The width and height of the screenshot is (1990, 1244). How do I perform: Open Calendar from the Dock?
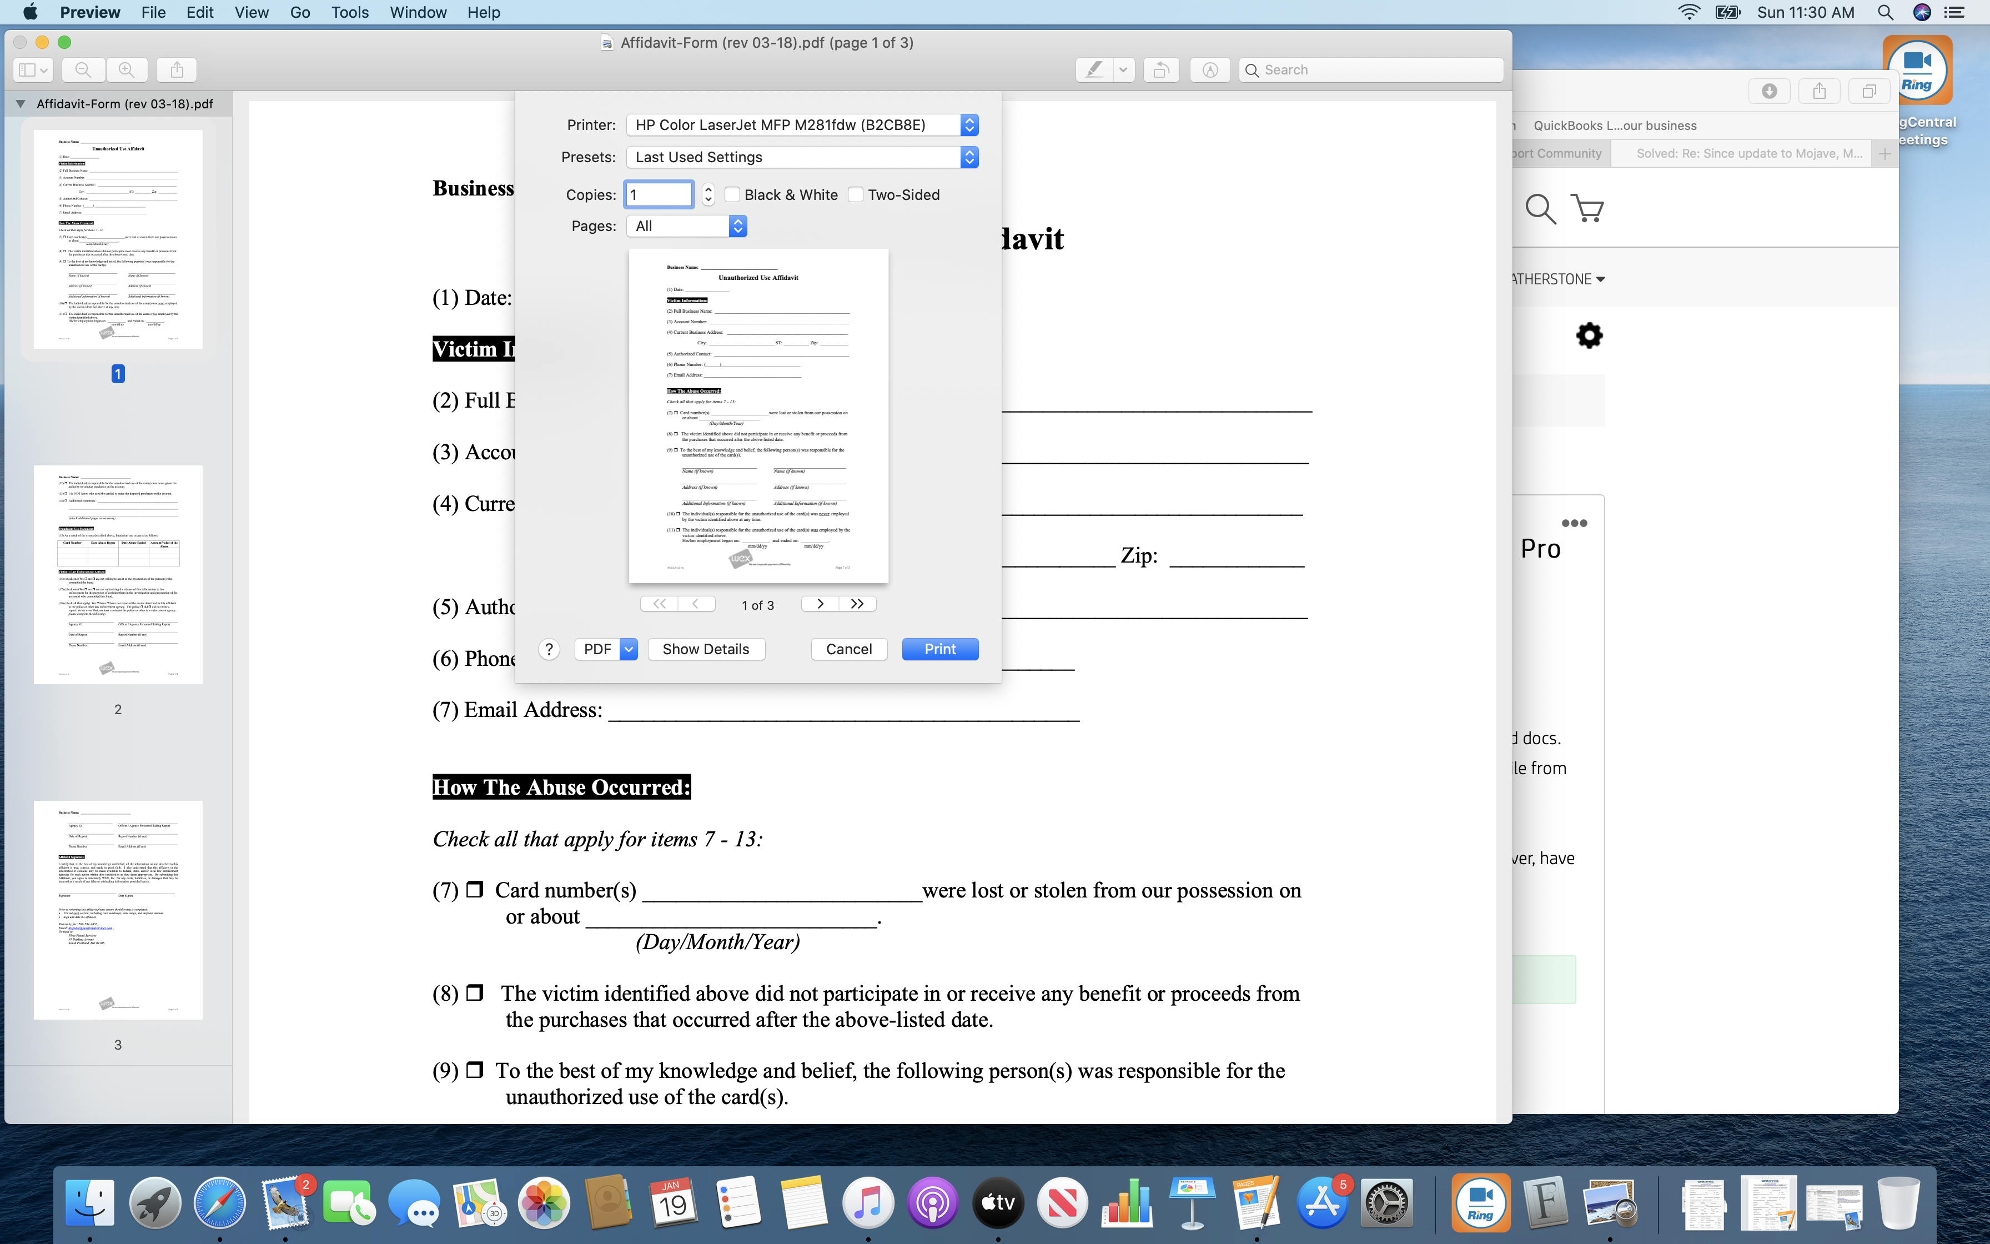pyautogui.click(x=672, y=1203)
